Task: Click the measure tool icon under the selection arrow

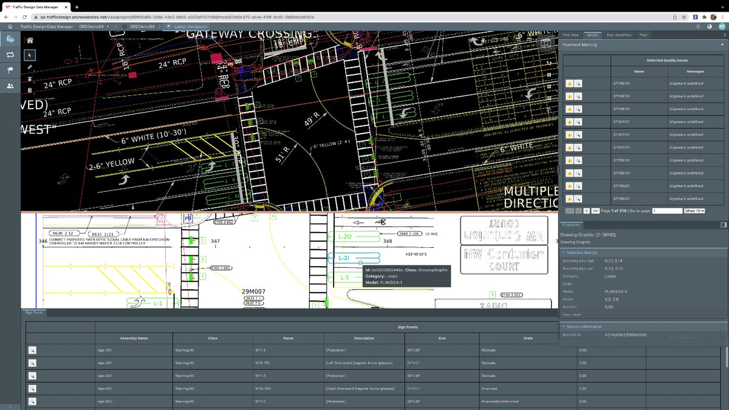Action: coord(30,67)
